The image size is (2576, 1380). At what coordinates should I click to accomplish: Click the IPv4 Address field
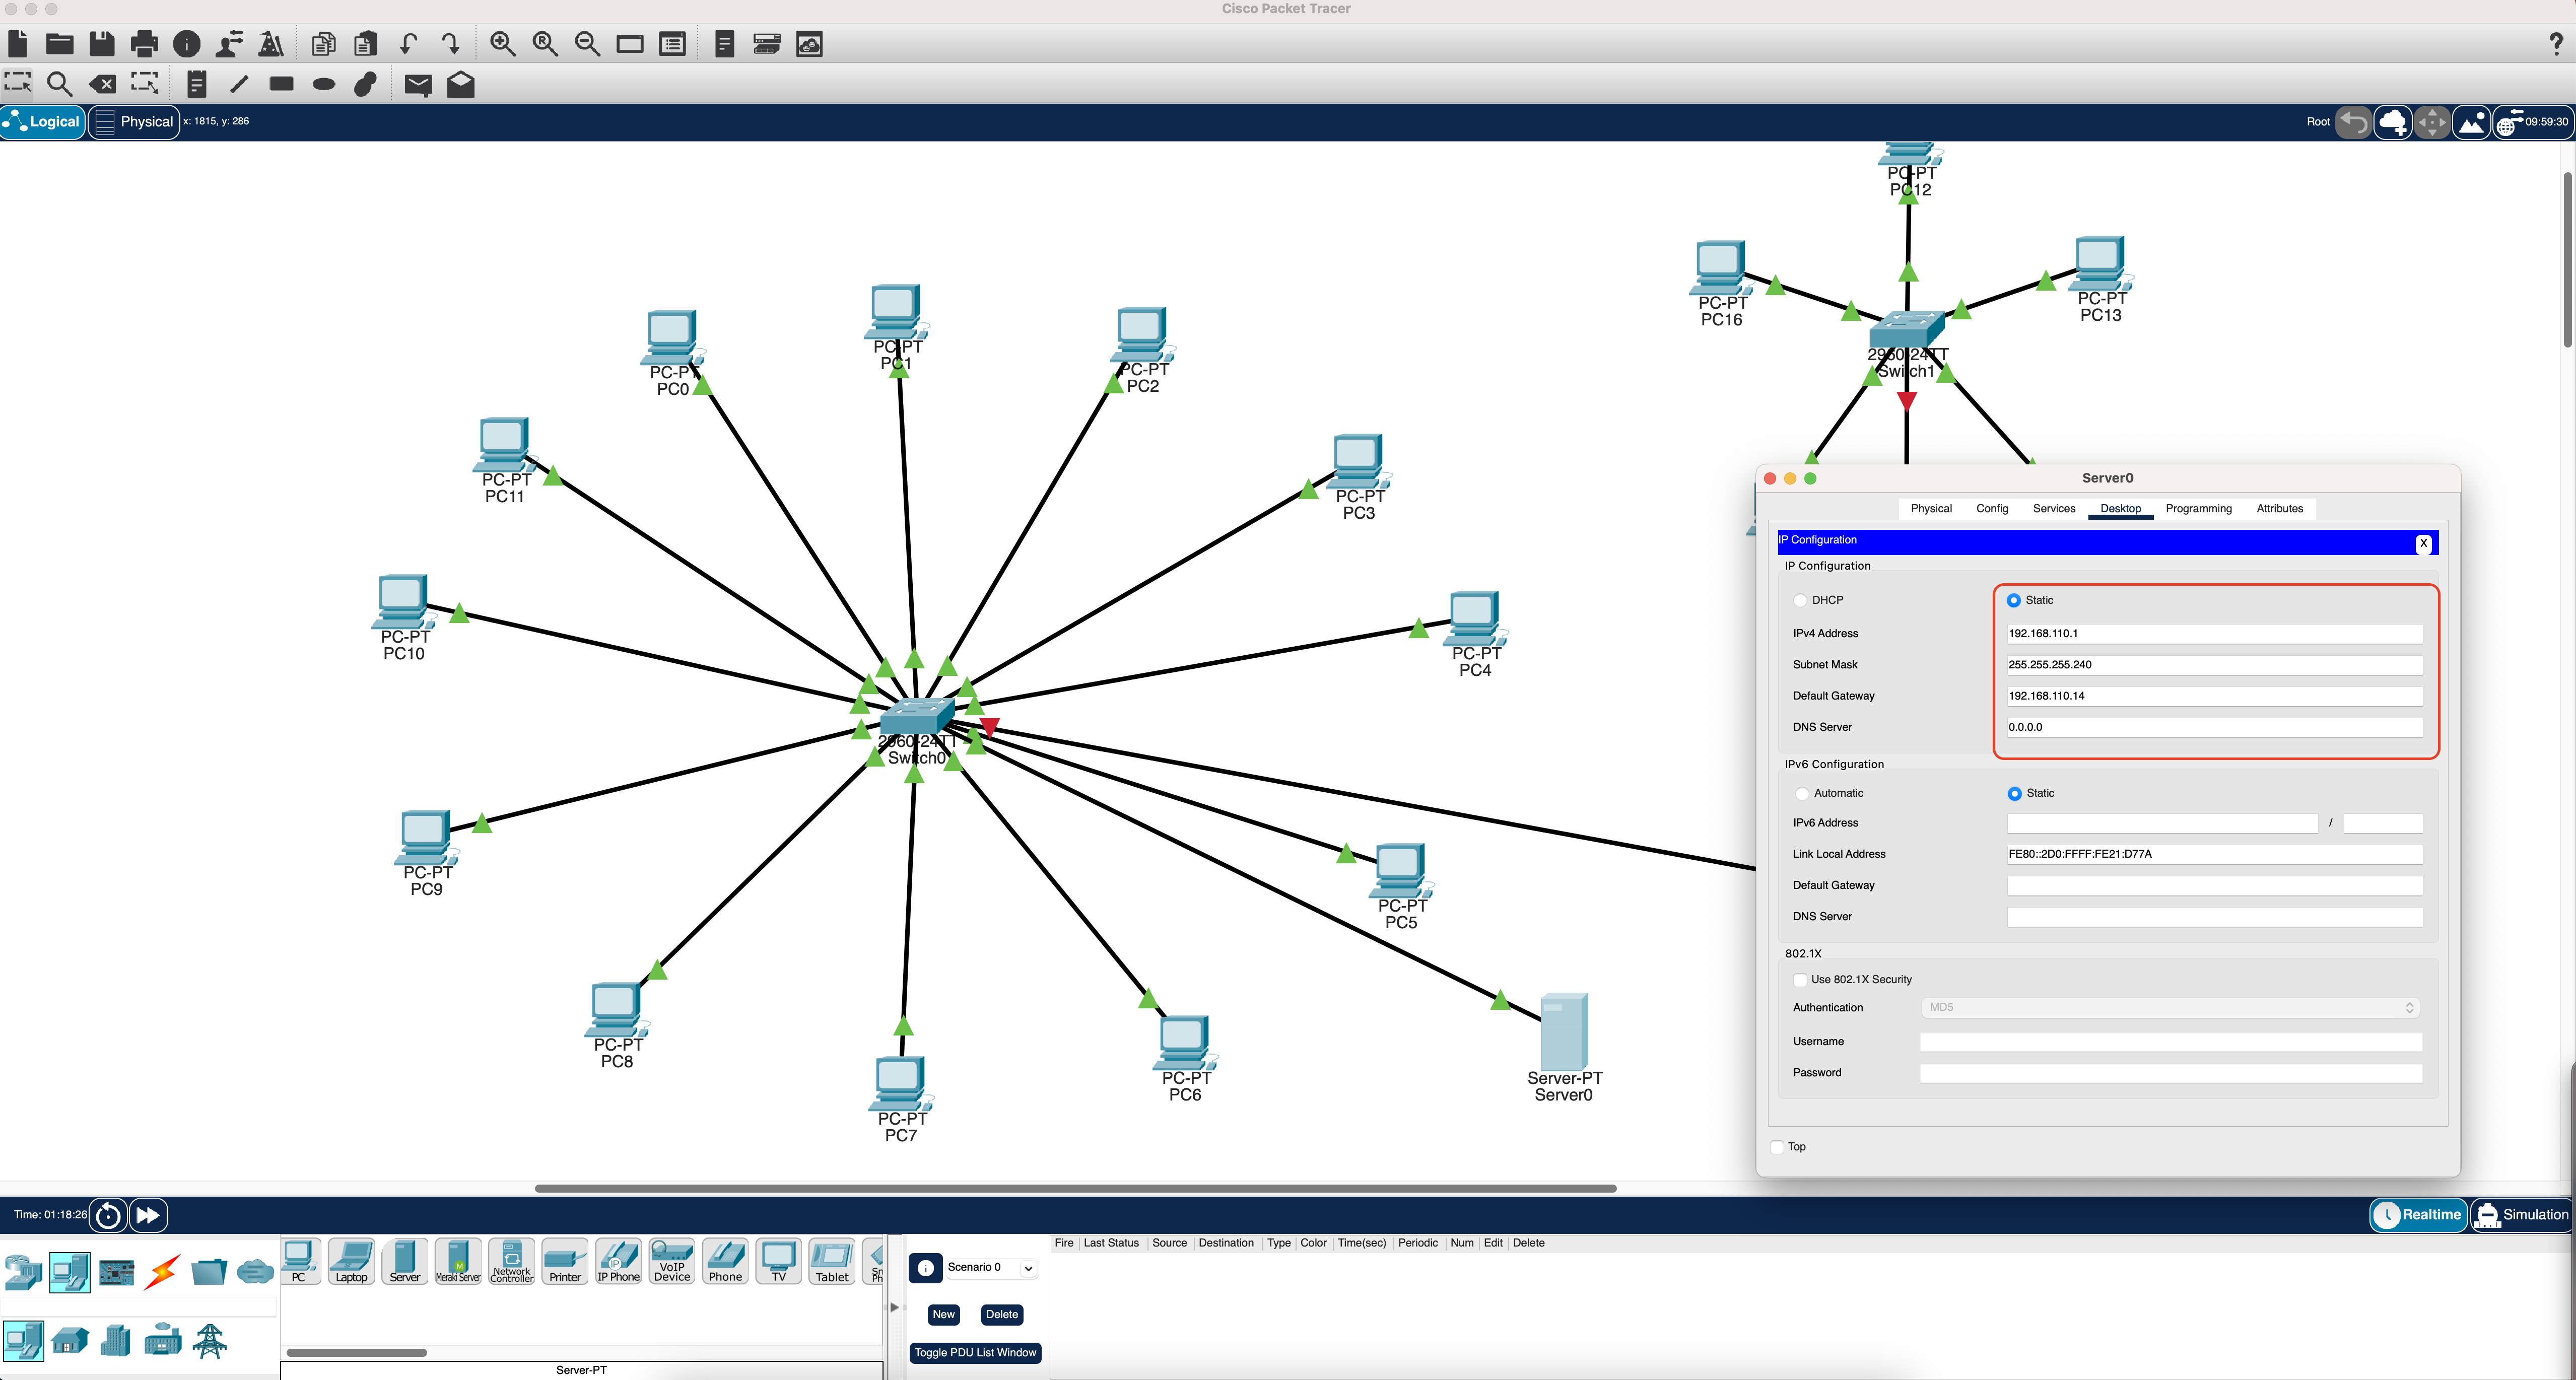(x=2214, y=634)
